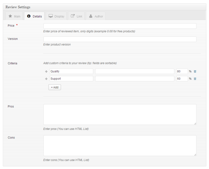Focus the Version input field
The image size is (209, 169).
point(120,39)
